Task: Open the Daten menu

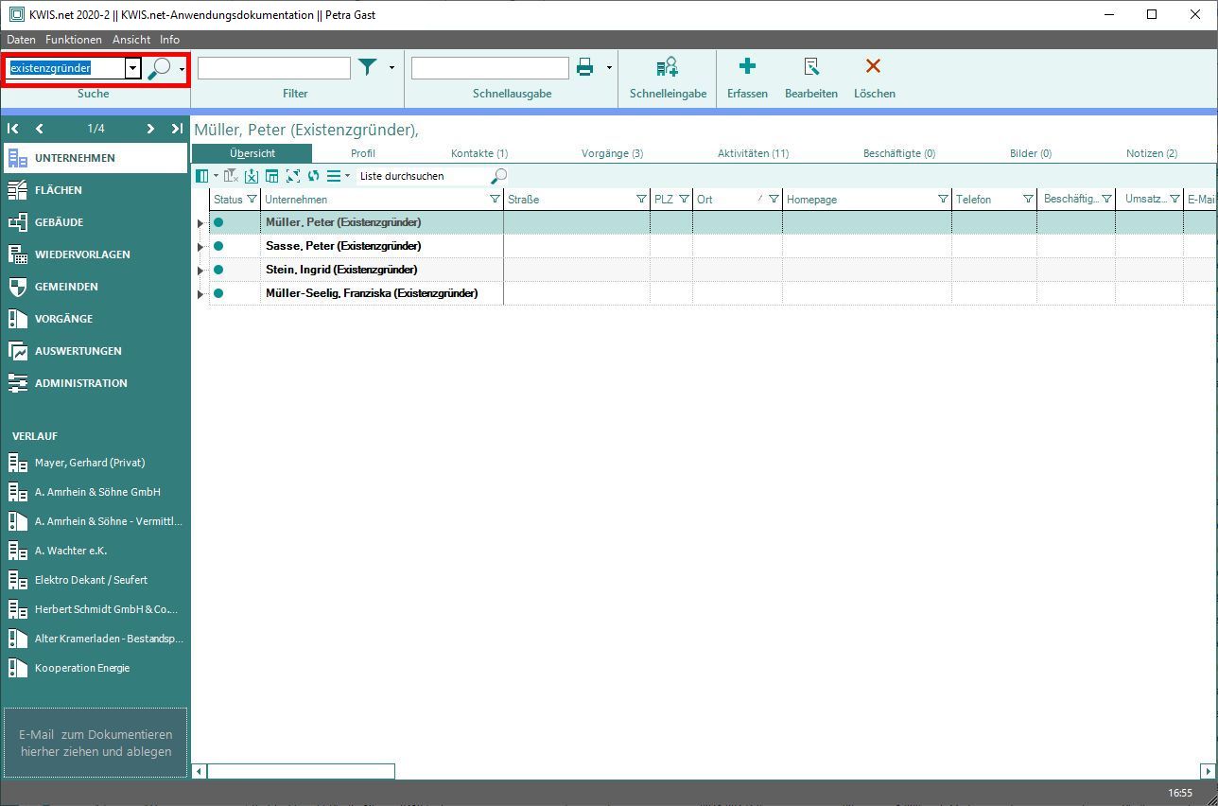Action: [21, 40]
